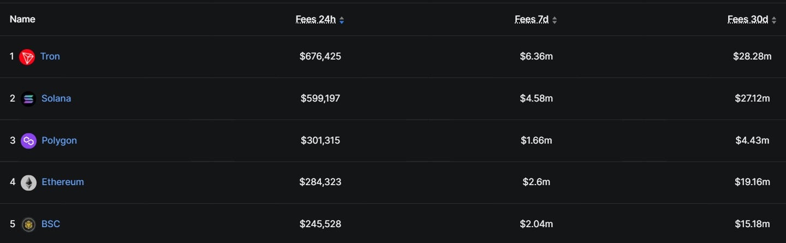Click Solana's 30d fees value $27.12m
Screen dimensions: 786x243
pyautogui.click(x=752, y=98)
